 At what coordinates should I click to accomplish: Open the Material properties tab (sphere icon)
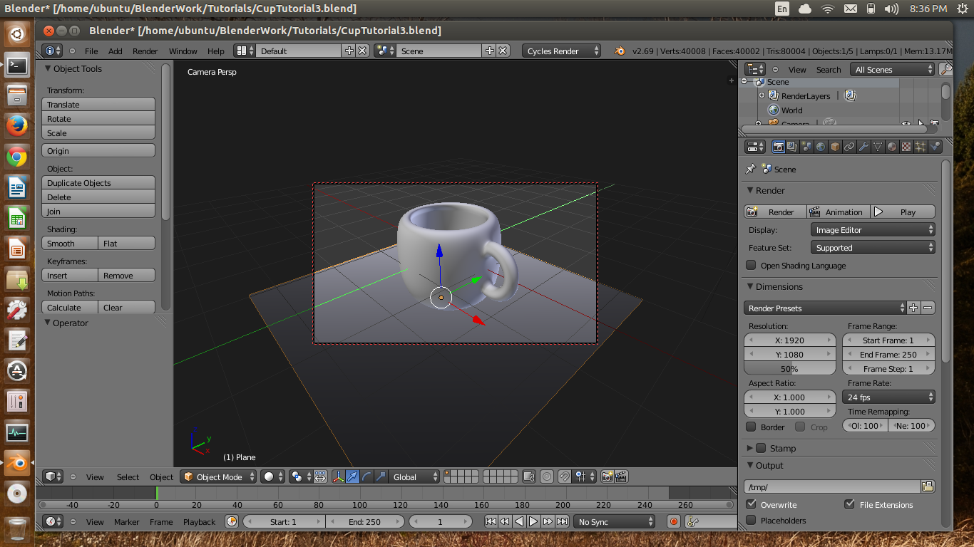(x=892, y=147)
